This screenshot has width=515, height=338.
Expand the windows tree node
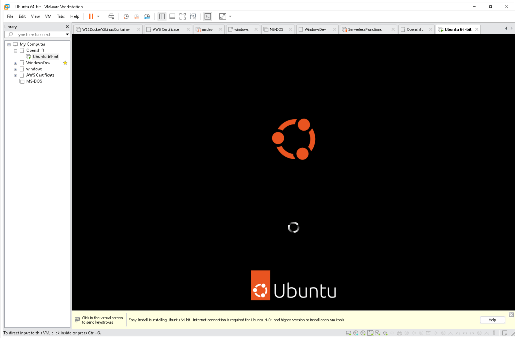point(16,69)
